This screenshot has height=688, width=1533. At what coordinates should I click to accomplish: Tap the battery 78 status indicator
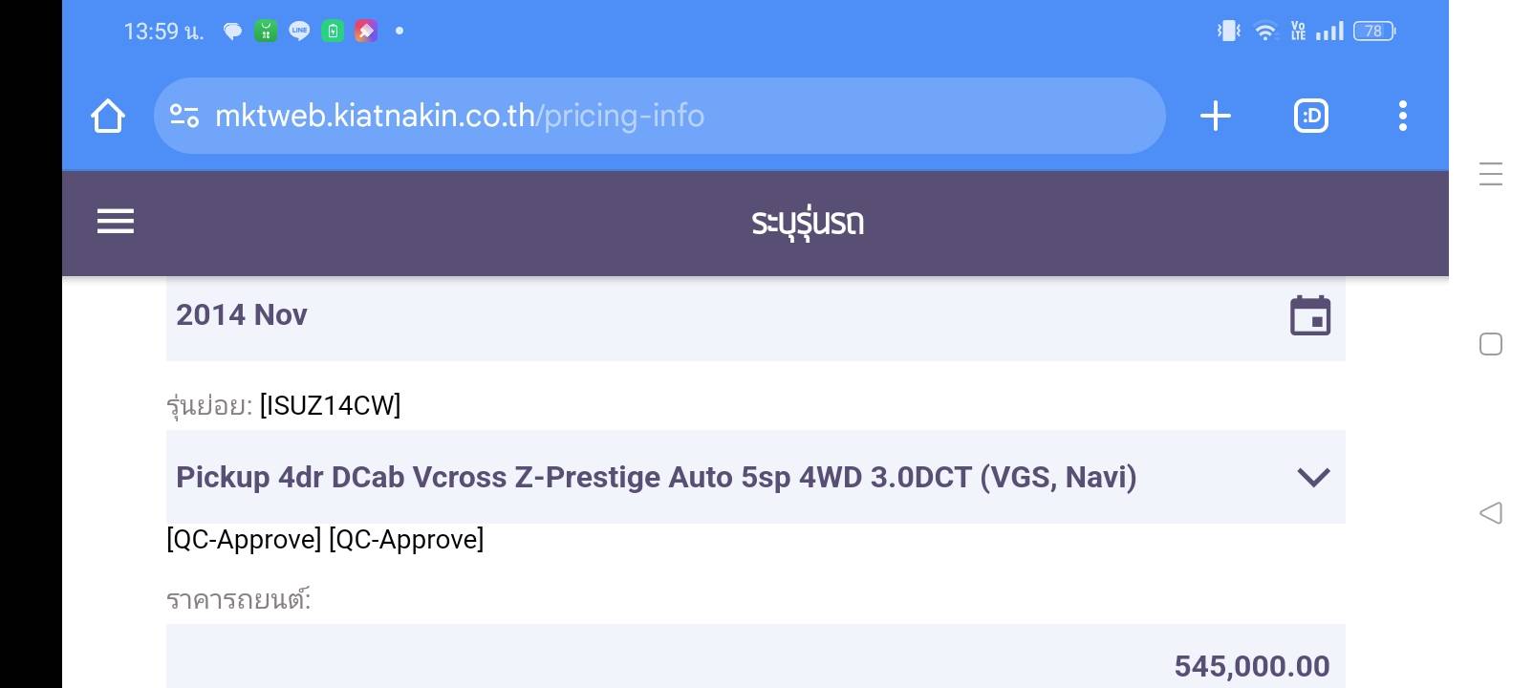1374,32
